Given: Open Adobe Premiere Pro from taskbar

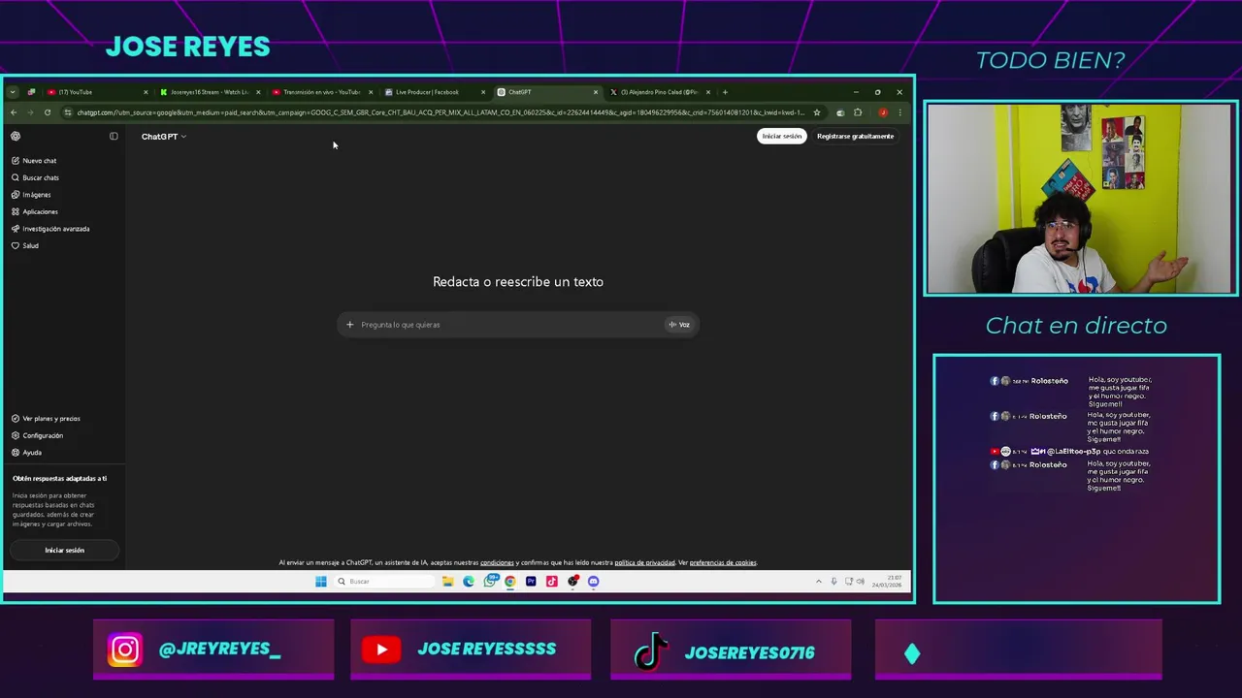Looking at the screenshot, I should [x=531, y=582].
